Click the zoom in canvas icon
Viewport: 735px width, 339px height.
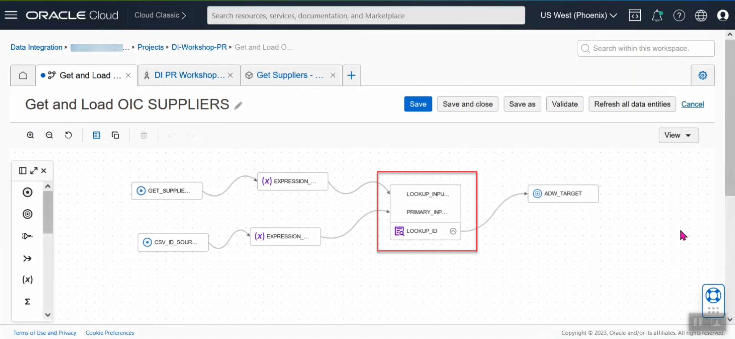(x=30, y=135)
